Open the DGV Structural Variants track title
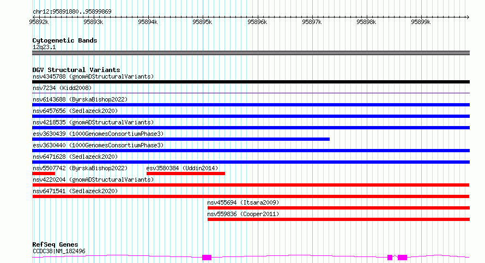The image size is (485, 263). tap(76, 70)
